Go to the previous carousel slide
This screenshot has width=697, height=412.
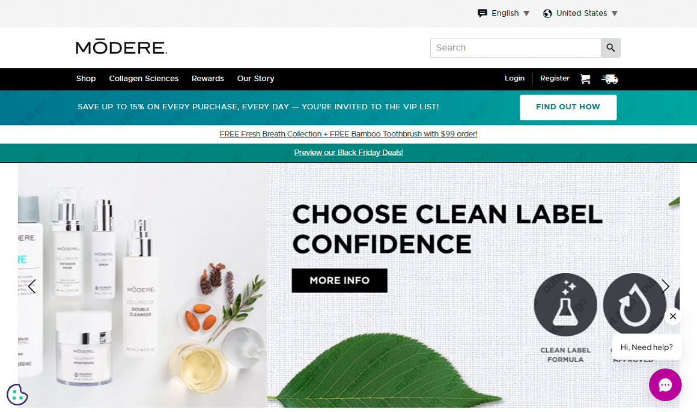coord(32,286)
